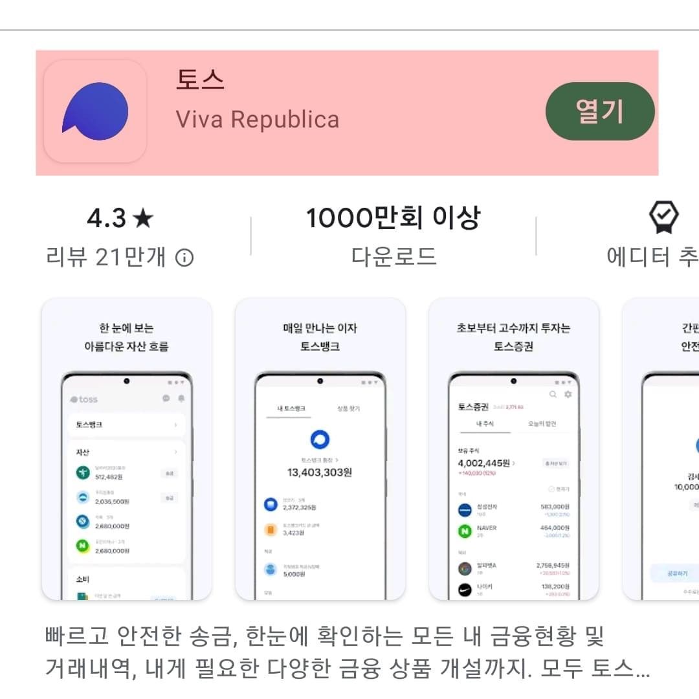Viewport: 699px width, 699px height.
Task: Open the partially visible fourth screenshot
Action: coord(661,449)
